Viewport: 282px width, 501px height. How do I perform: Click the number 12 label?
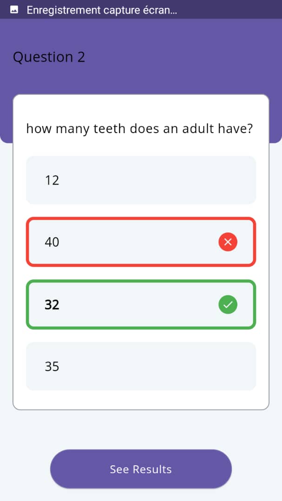[x=52, y=180]
